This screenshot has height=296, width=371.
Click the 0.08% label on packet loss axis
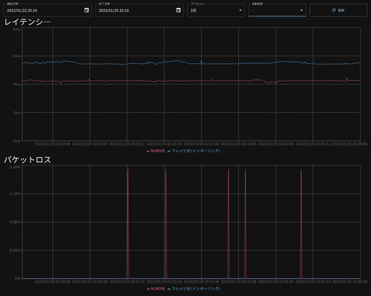pyautogui.click(x=15, y=222)
